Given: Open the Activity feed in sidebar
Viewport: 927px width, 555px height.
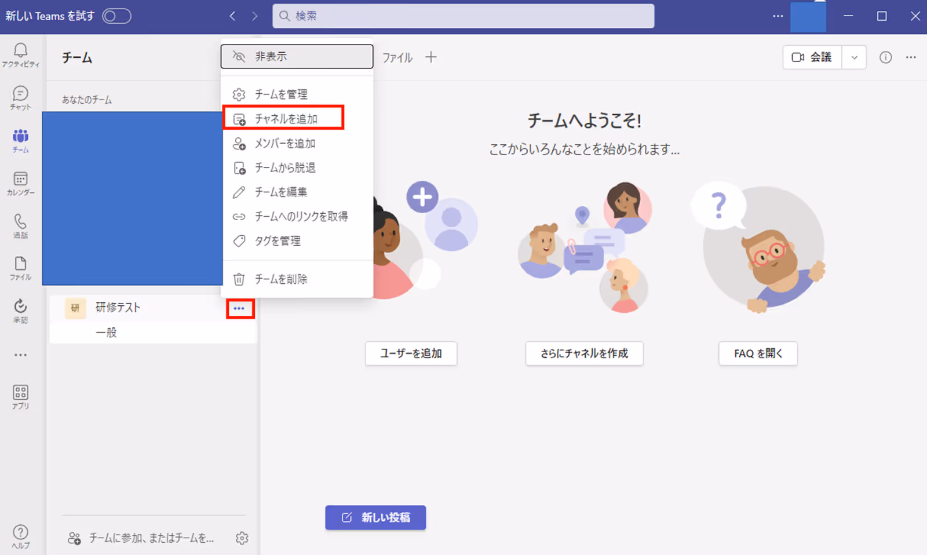Looking at the screenshot, I should 21,56.
